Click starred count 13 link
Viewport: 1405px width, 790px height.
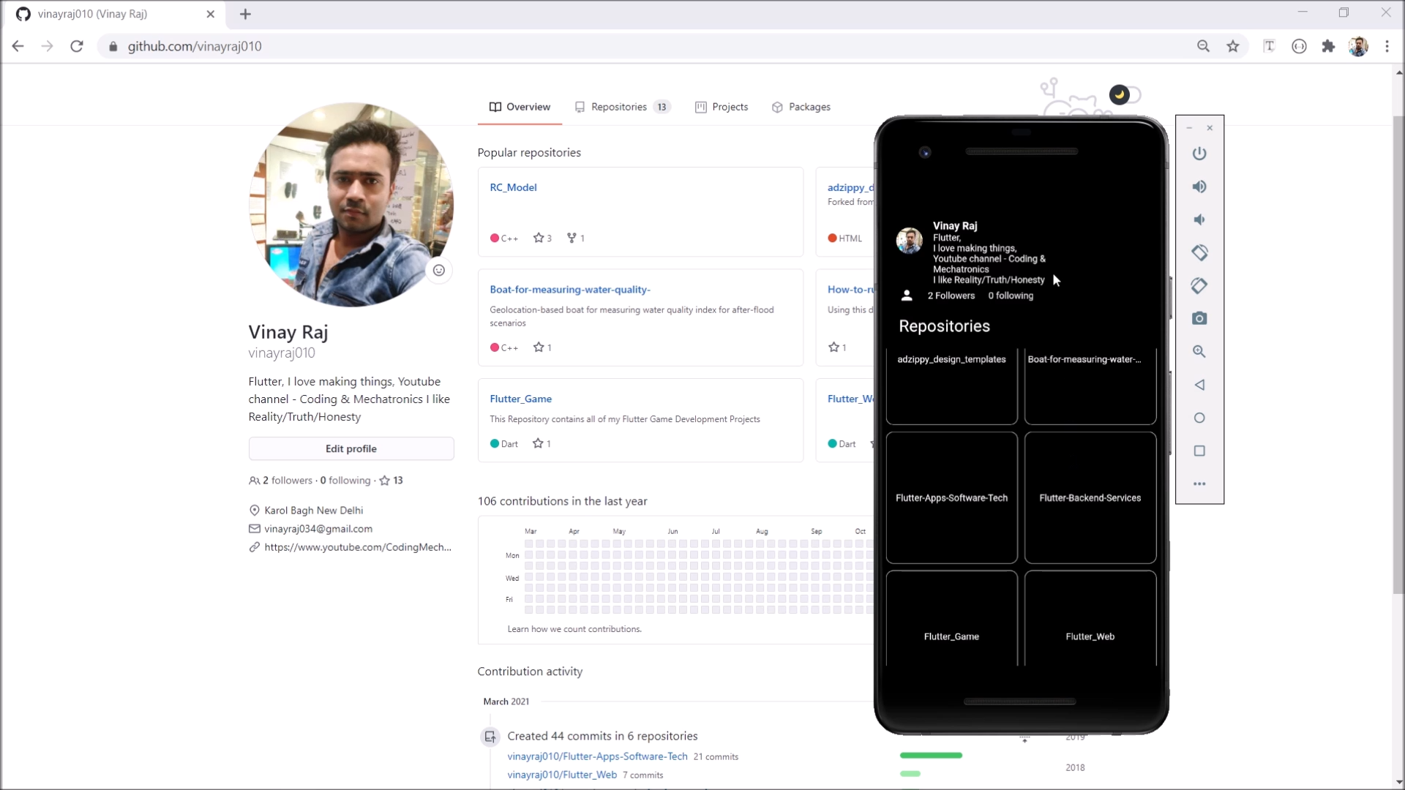click(x=391, y=481)
